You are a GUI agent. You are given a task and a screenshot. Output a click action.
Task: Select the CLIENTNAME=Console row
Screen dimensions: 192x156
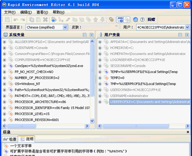[x=31, y=48]
